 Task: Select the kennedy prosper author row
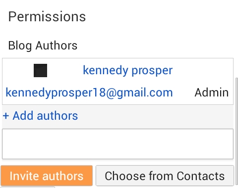[x=118, y=81]
